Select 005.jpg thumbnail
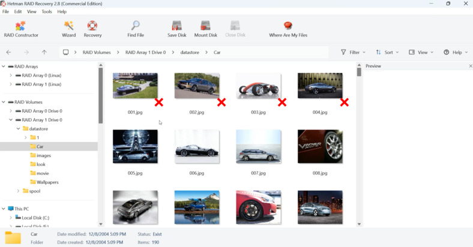This screenshot has height=247, width=473. [135, 146]
